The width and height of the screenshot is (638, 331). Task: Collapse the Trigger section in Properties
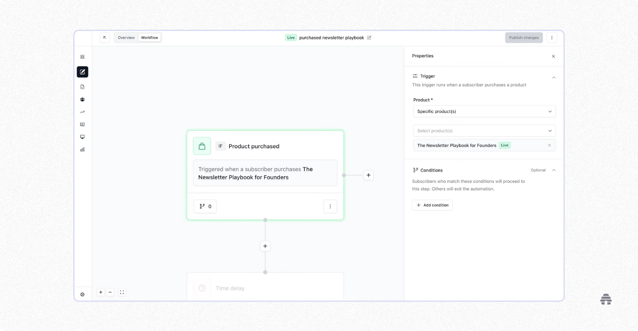click(554, 77)
